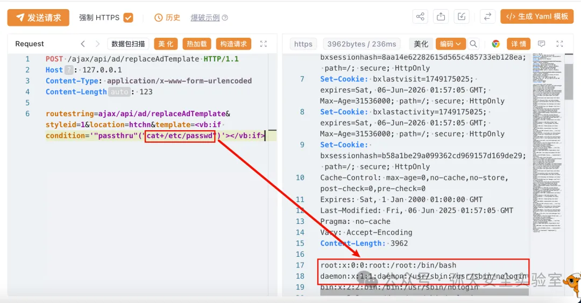Click the 发送请求 send request button
Image resolution: width=581 pixels, height=303 pixels.
coord(38,17)
